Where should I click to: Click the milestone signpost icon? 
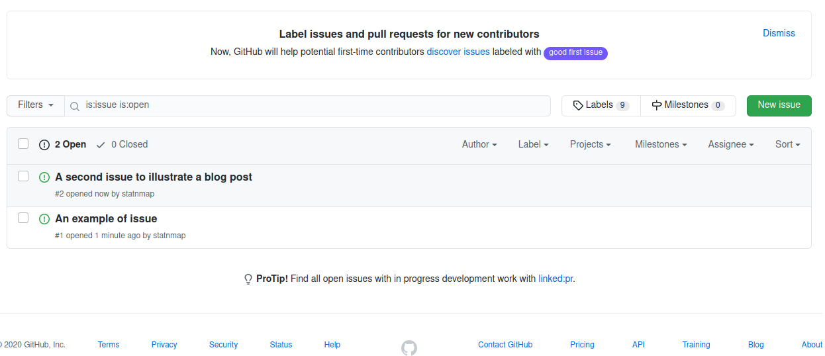[657, 105]
